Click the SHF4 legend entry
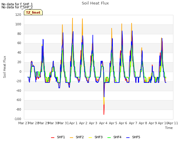Viewport: 191px width, 143px height. tap(114, 137)
